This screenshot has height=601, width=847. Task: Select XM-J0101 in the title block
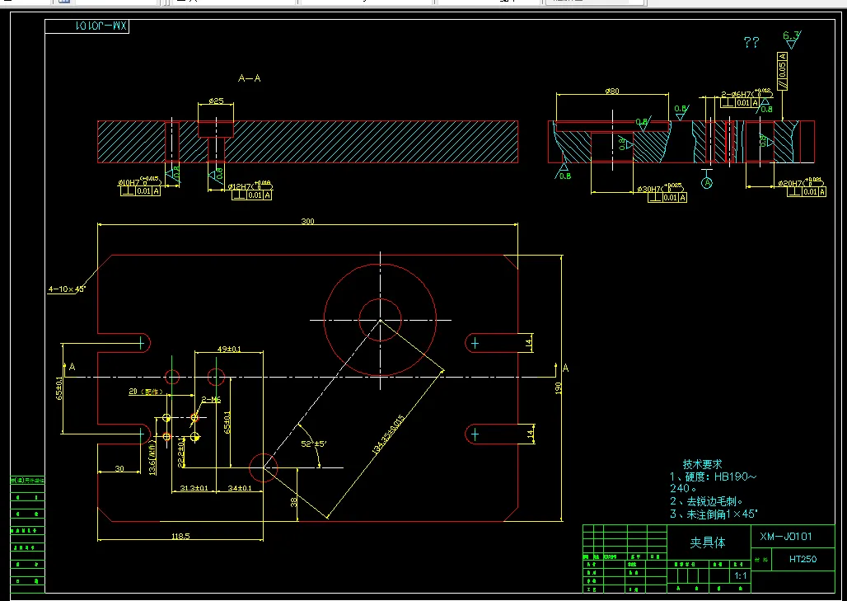785,536
